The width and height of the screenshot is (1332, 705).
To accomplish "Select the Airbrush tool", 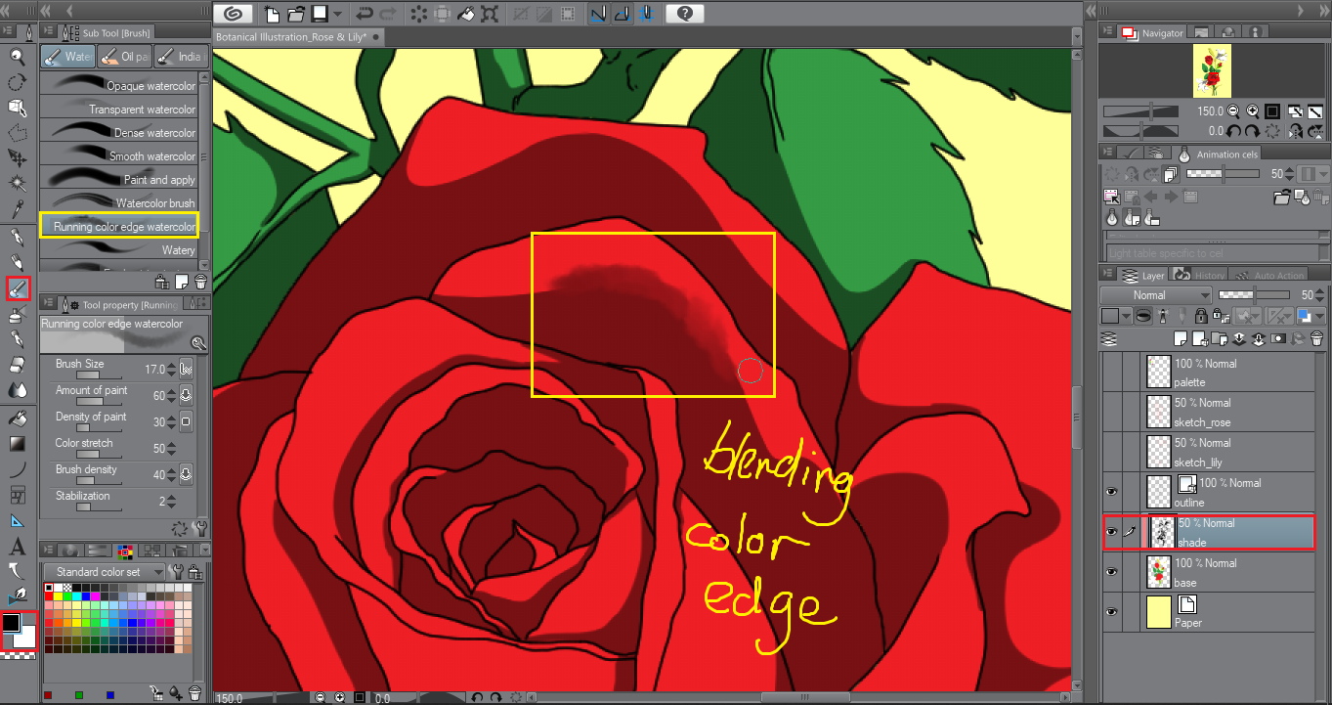I will [17, 314].
